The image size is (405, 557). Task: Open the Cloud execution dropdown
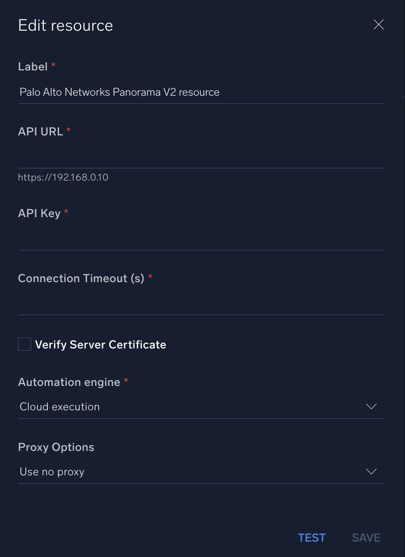pyautogui.click(x=201, y=406)
